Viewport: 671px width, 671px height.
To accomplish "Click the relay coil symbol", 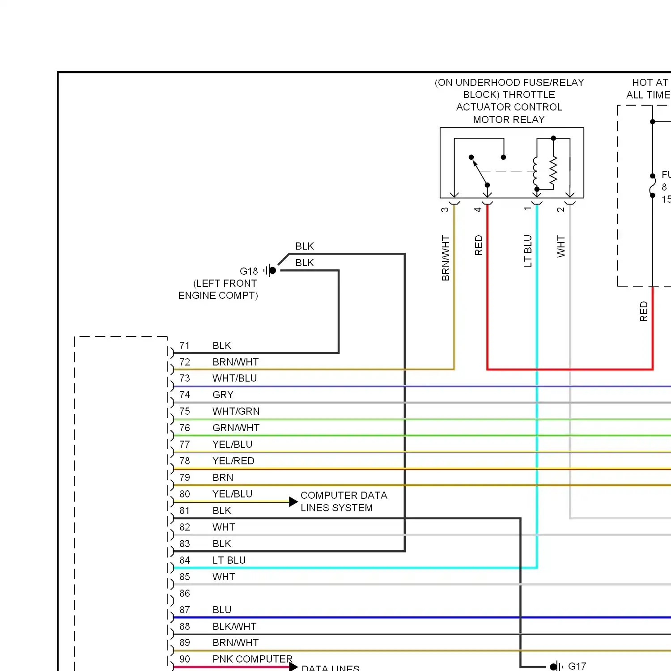I will [535, 172].
